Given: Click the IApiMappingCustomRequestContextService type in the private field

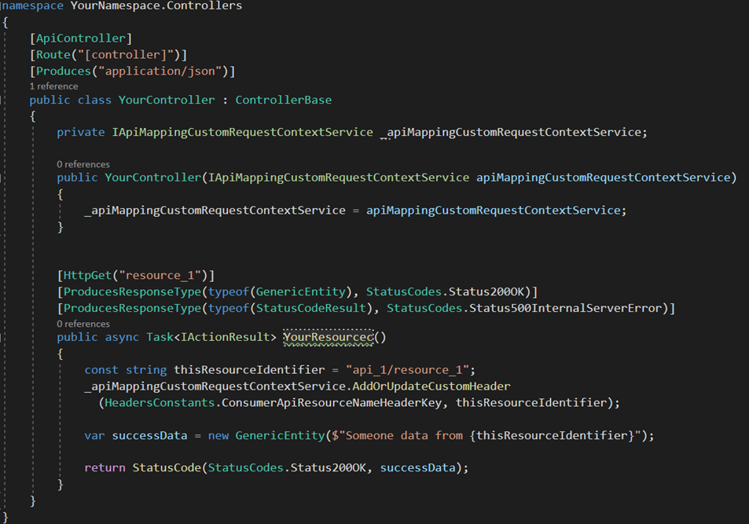Looking at the screenshot, I should 243,132.
